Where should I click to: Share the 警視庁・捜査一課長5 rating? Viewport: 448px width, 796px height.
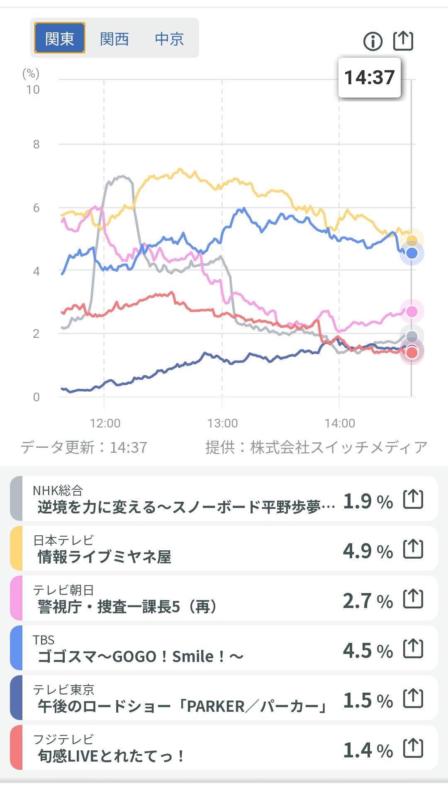pos(413,598)
